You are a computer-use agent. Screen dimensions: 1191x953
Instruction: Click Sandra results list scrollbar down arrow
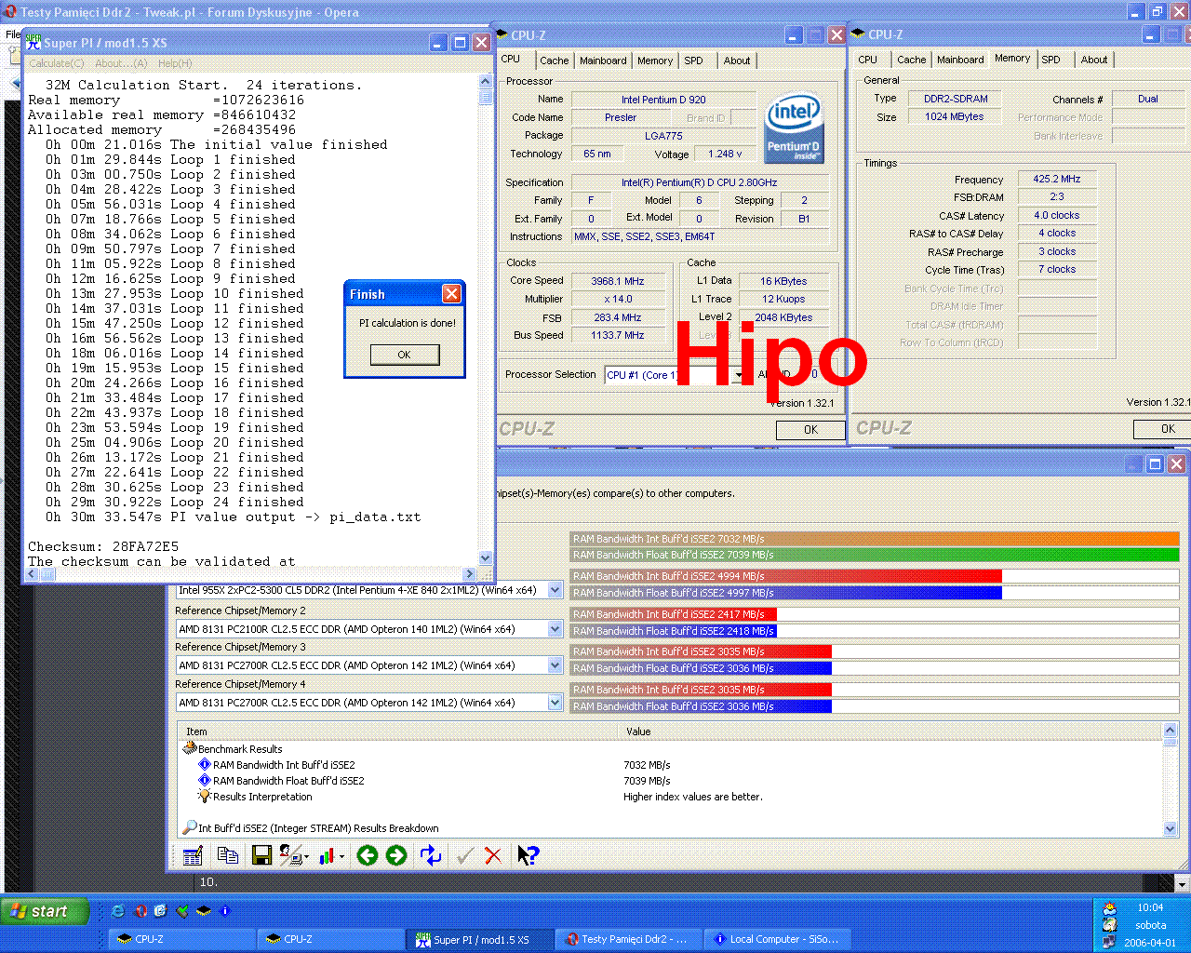1170,828
